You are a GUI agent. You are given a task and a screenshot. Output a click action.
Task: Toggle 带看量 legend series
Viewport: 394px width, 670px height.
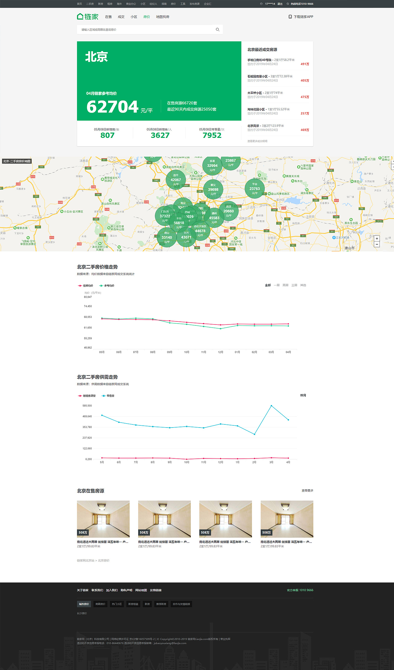pos(108,396)
